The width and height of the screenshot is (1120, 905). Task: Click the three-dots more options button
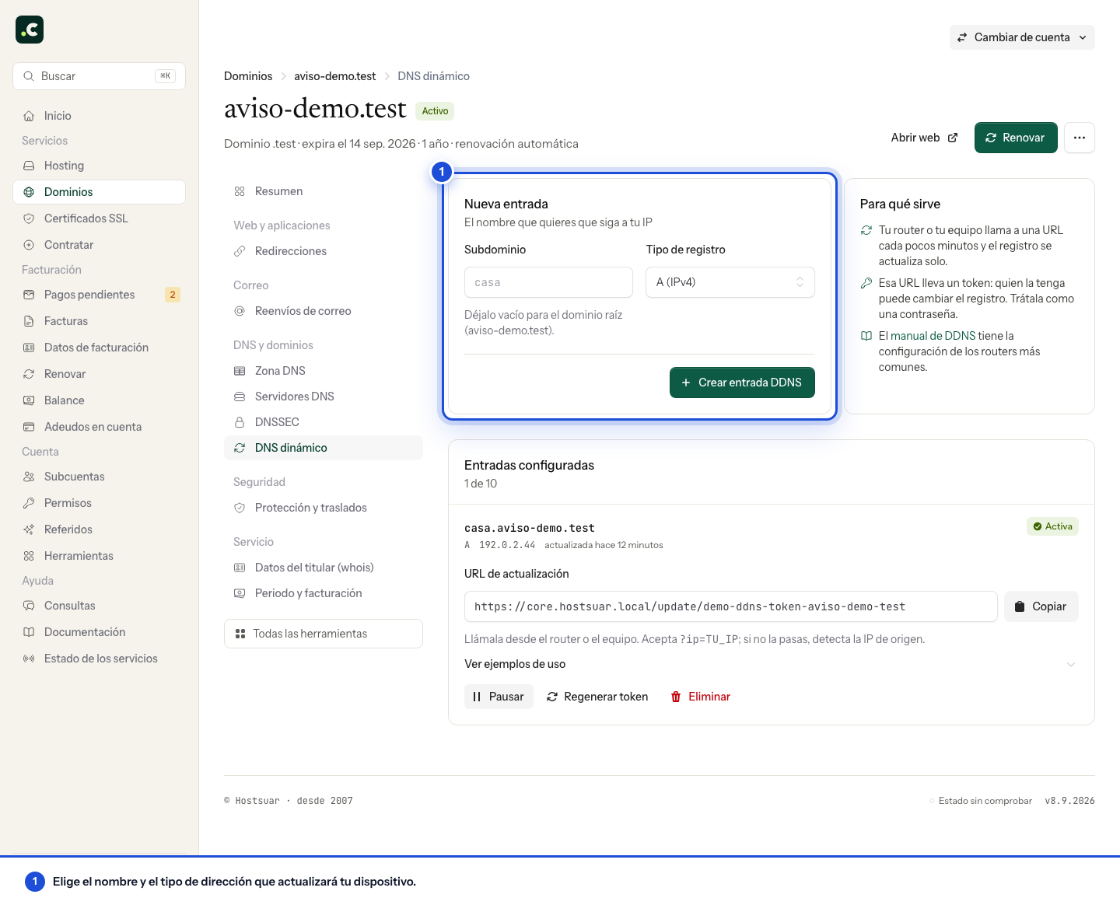(x=1080, y=138)
